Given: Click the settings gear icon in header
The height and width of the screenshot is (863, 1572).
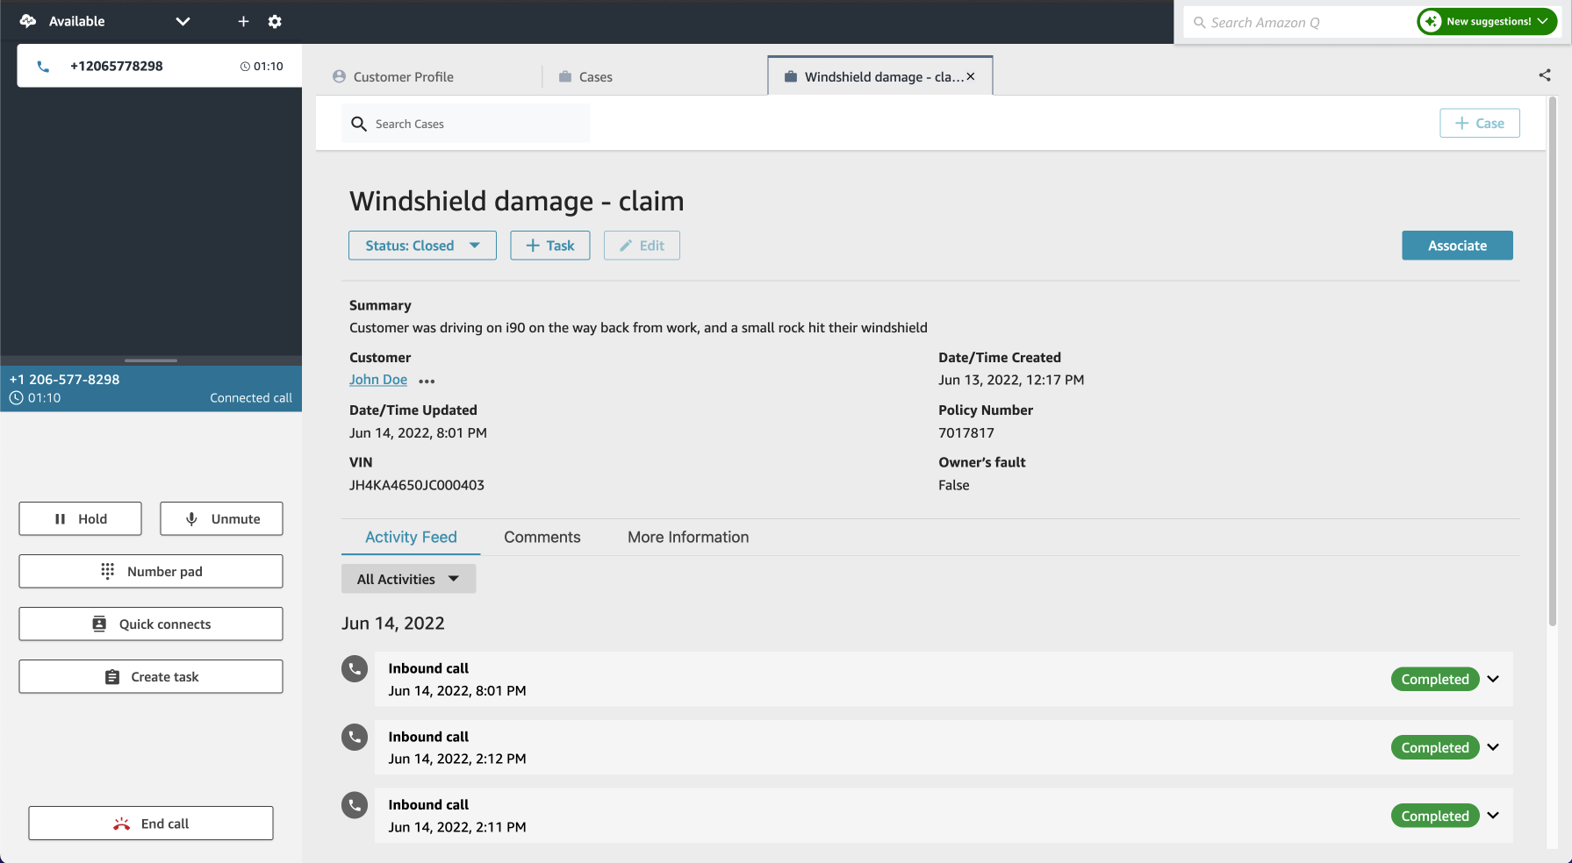Looking at the screenshot, I should pyautogui.click(x=275, y=22).
